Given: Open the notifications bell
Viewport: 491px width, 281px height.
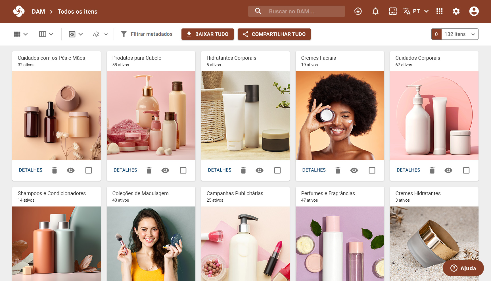Looking at the screenshot, I should (375, 11).
